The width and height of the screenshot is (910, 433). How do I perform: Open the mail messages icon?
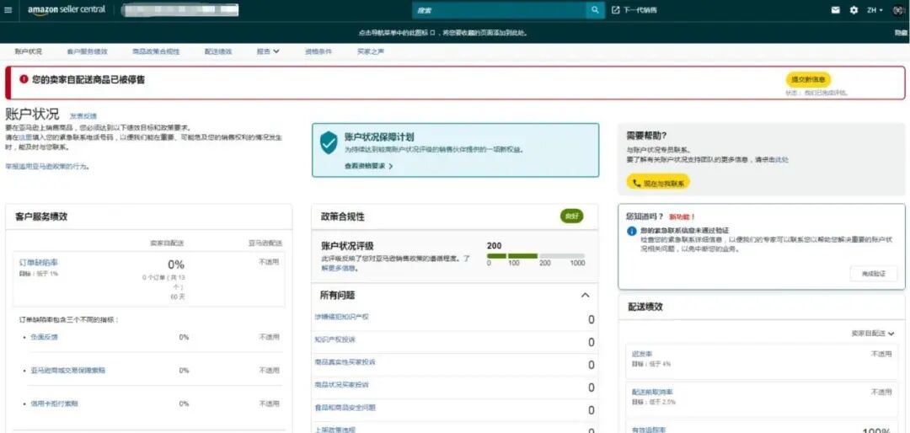click(x=835, y=10)
